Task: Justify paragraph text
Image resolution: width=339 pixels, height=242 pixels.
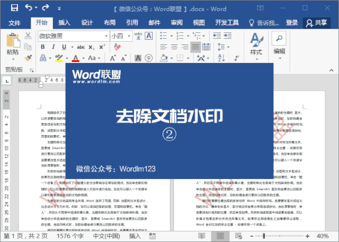Action: pyautogui.click(x=195, y=47)
